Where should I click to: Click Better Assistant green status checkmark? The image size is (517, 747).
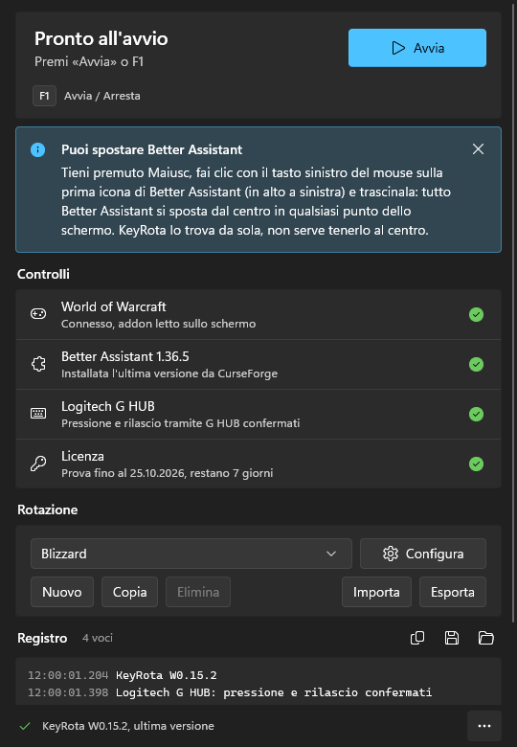(x=476, y=365)
